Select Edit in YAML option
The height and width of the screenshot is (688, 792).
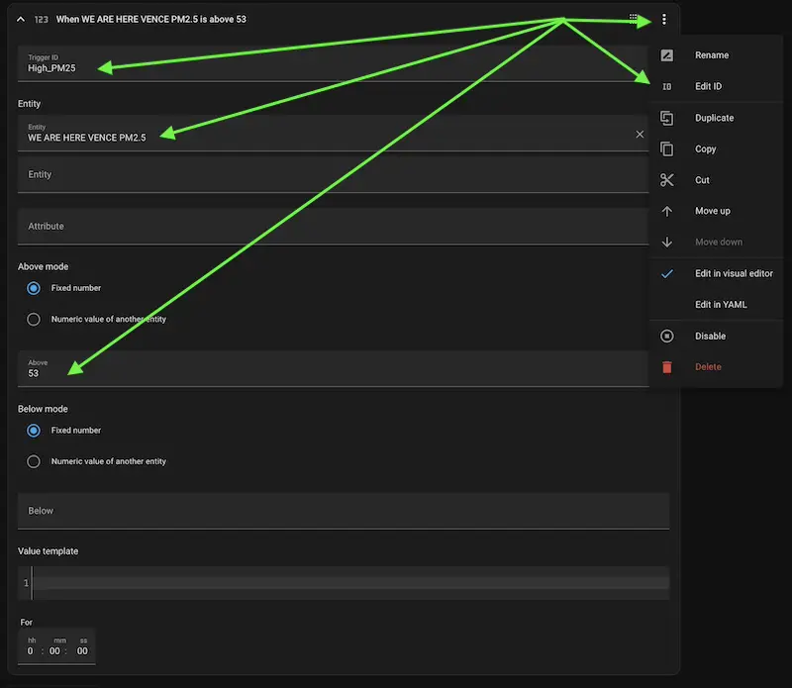[721, 305]
